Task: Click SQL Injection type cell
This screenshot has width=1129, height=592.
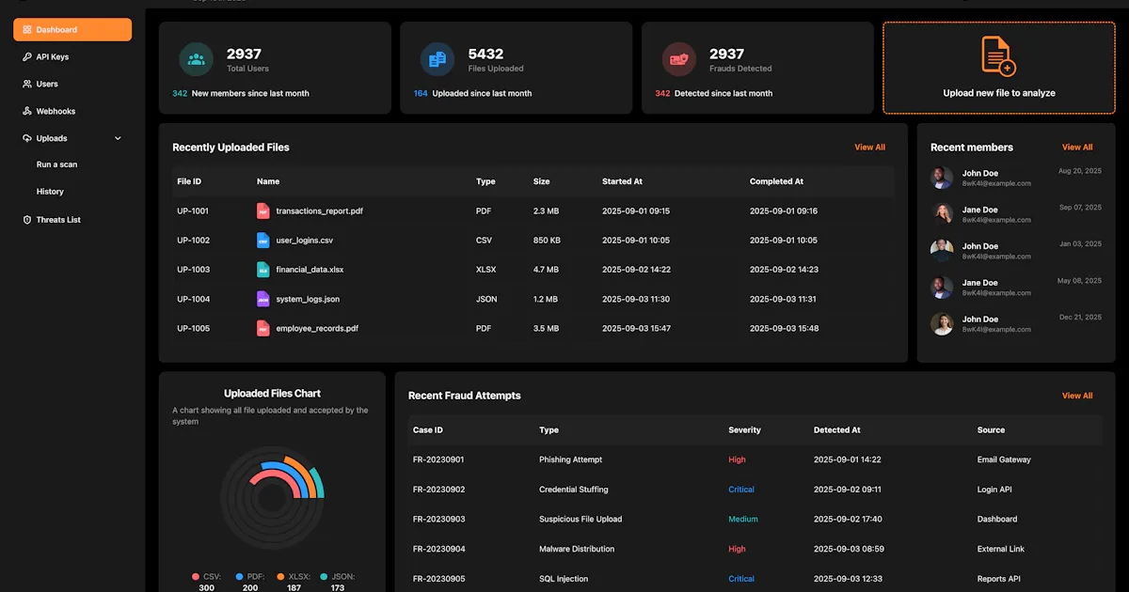Action: click(564, 579)
